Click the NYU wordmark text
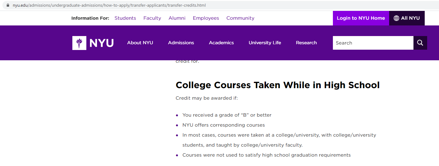Screen dimensions: 439x166 click(102, 43)
